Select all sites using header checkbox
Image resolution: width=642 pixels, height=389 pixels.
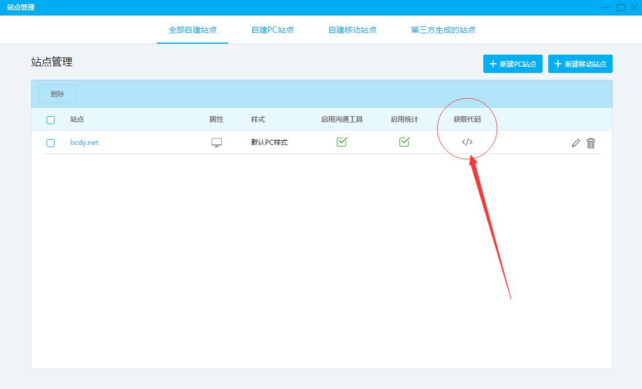tap(51, 120)
